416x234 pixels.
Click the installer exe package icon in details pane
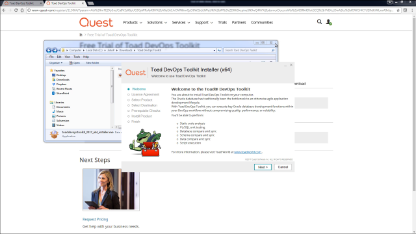click(54, 134)
